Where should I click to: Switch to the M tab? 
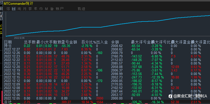click(x=46, y=9)
